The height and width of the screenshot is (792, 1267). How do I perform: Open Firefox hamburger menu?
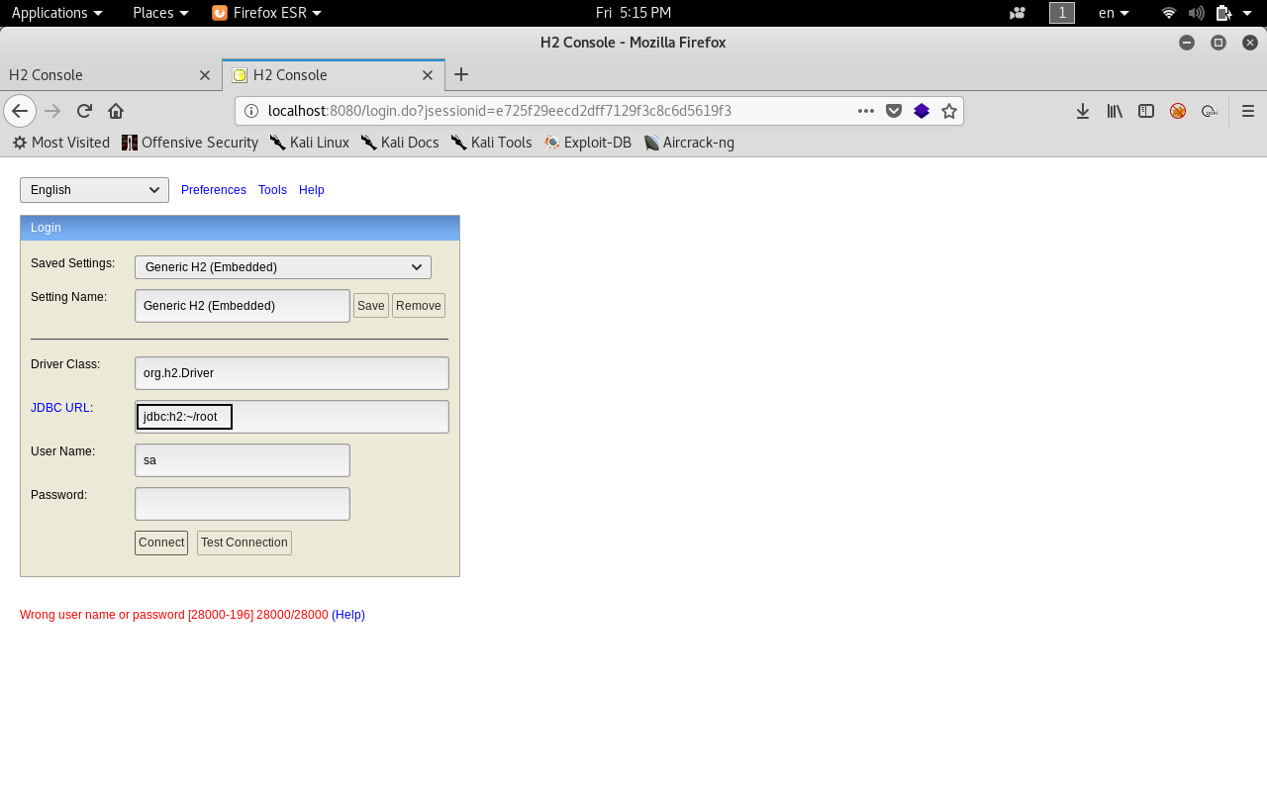pos(1248,111)
